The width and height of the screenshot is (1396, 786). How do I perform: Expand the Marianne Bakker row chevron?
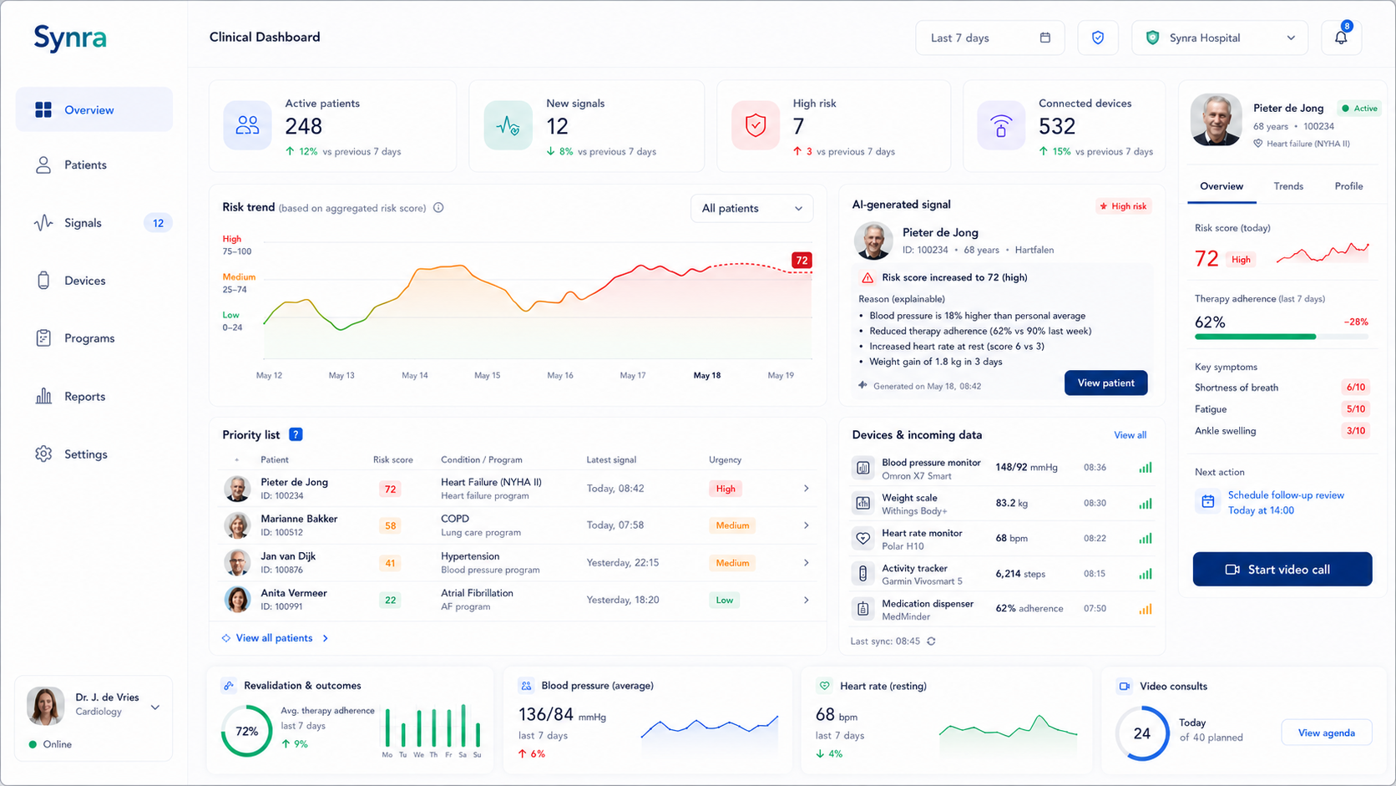pos(806,525)
